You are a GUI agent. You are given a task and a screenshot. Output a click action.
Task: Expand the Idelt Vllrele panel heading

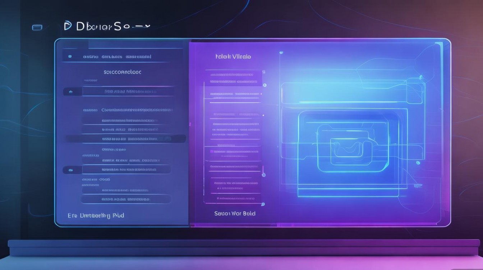233,57
